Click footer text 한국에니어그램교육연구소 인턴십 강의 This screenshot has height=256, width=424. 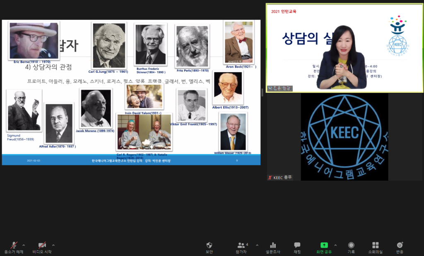pyautogui.click(x=117, y=161)
